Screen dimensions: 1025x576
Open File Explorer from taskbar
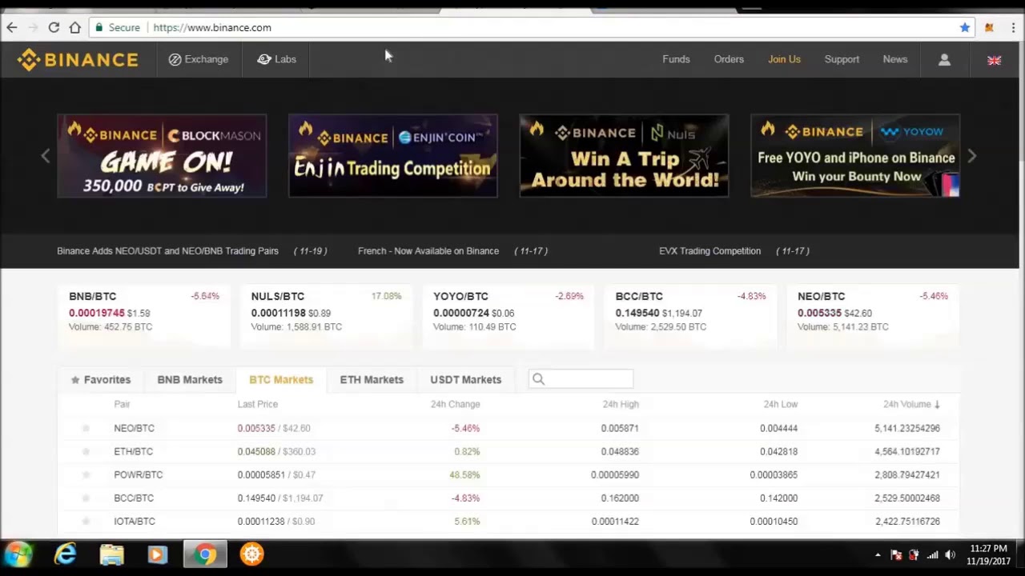coord(112,554)
